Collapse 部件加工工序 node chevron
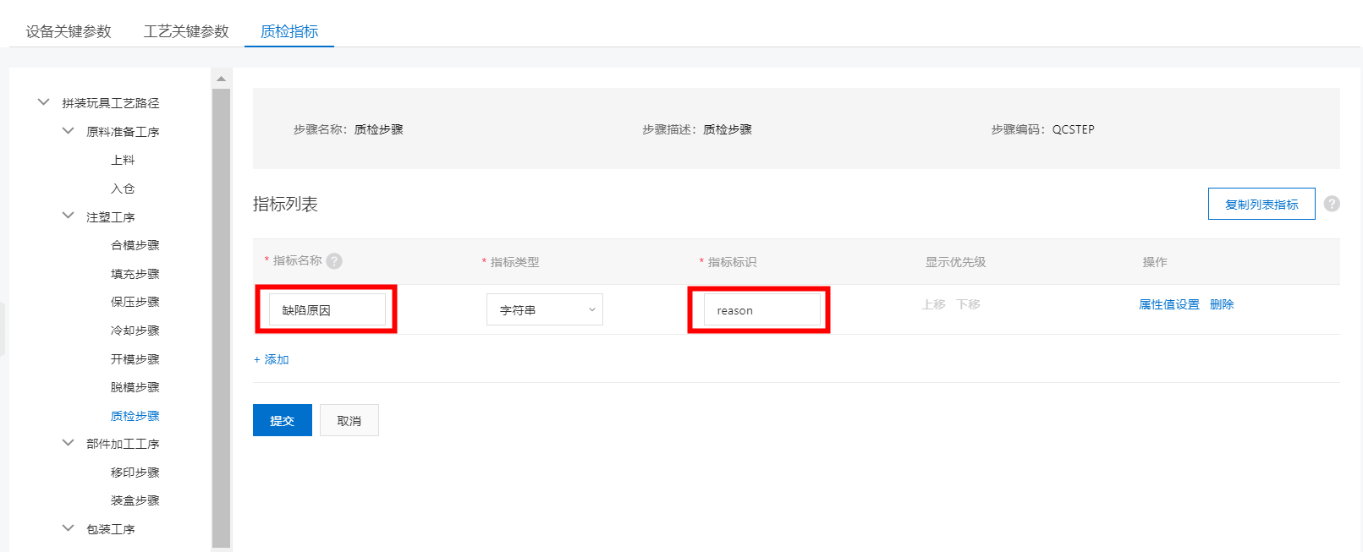Screen dimensions: 1363x552 pyautogui.click(x=69, y=443)
